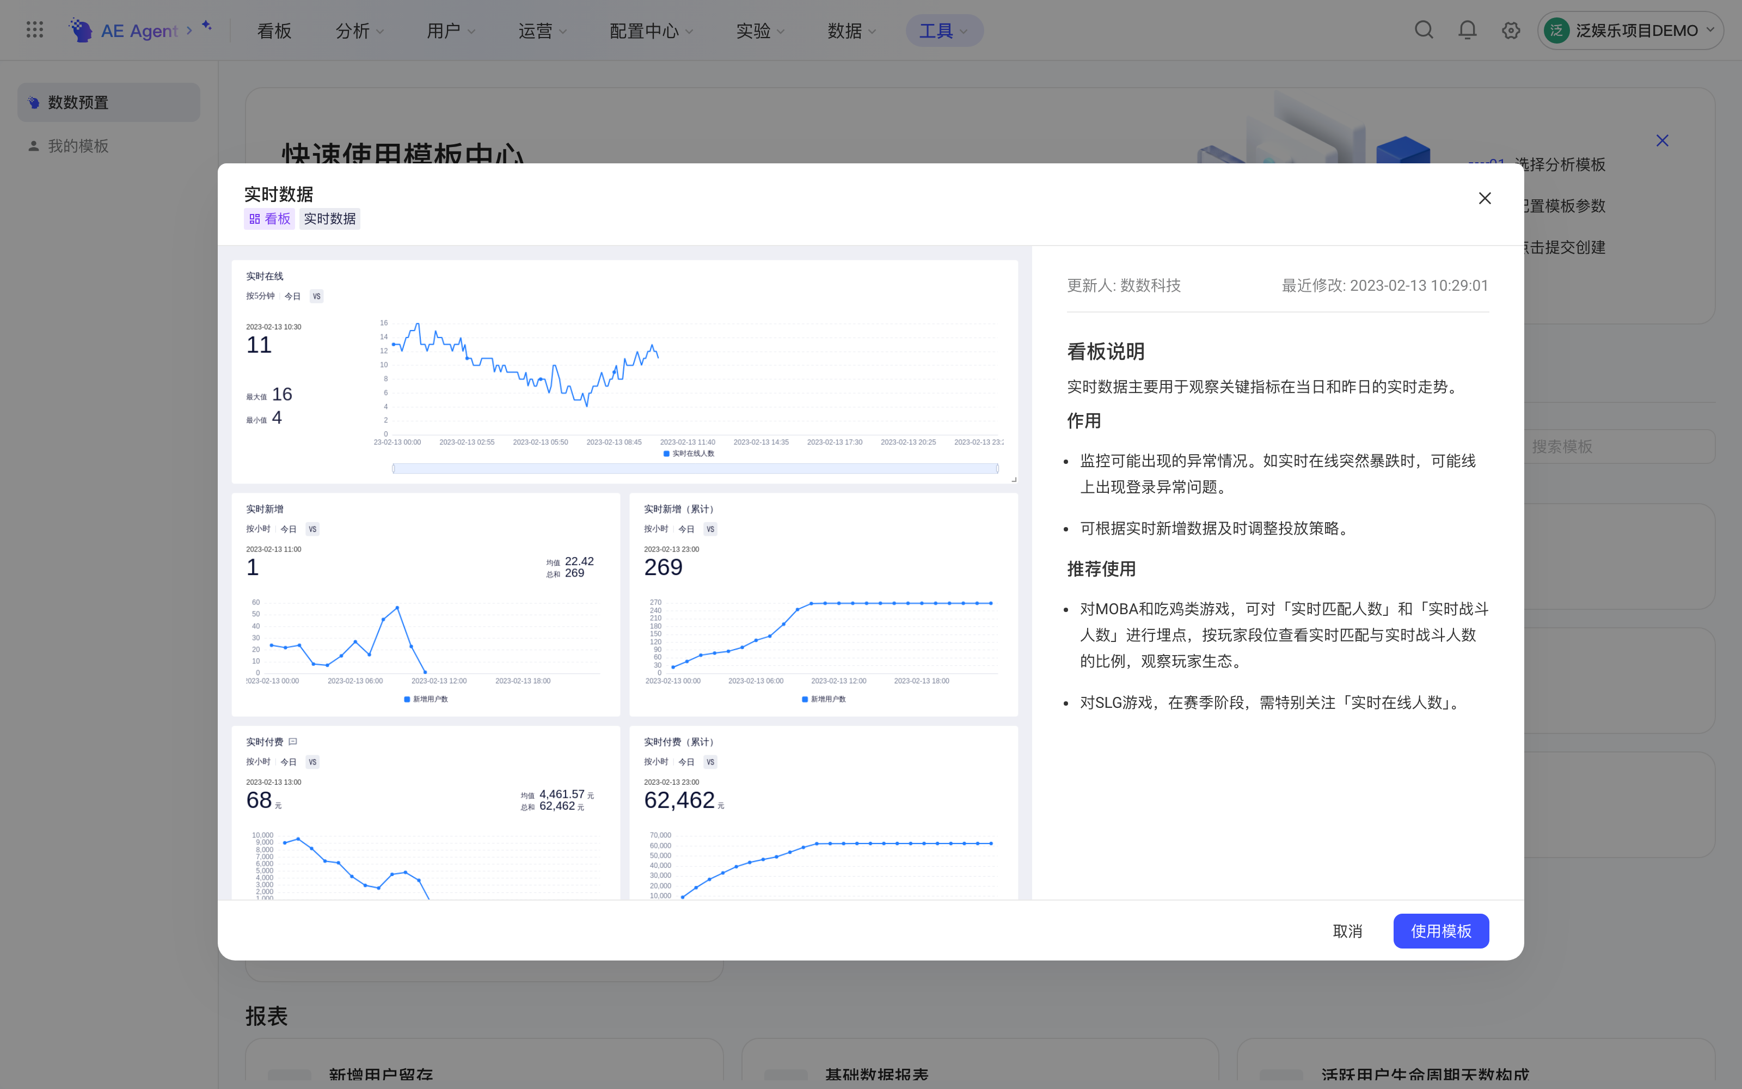Toggle VS comparison on 实时在线 chart
This screenshot has height=1089, width=1742.
317,296
